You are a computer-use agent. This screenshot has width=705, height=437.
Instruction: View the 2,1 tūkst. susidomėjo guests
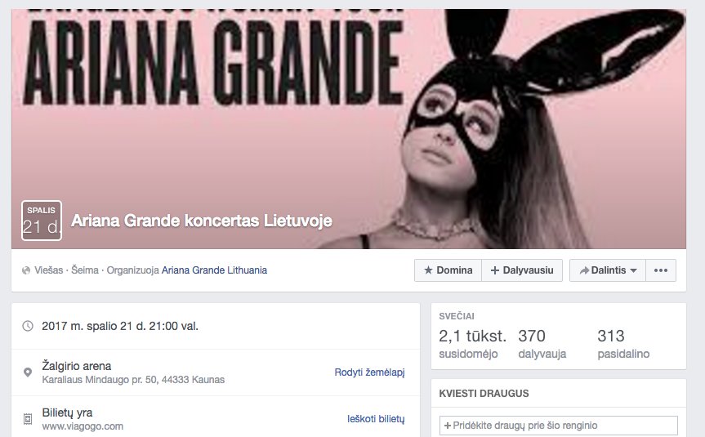[472, 344]
